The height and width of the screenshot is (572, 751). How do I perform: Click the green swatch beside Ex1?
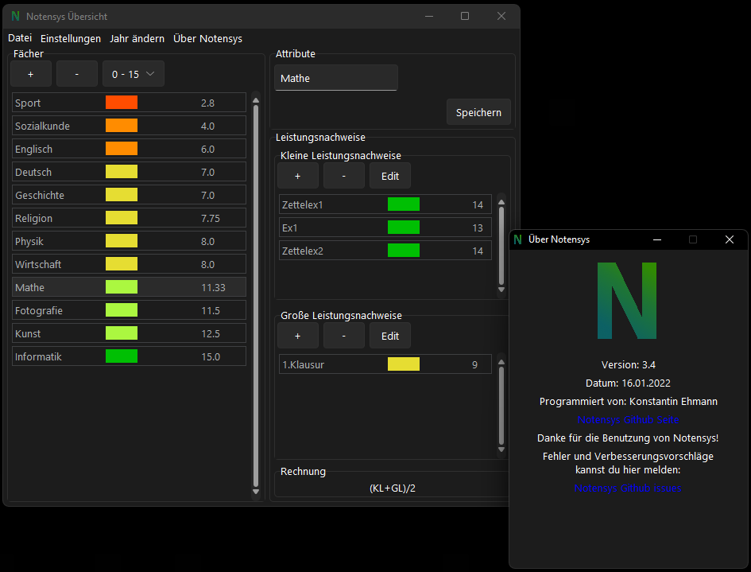tap(404, 228)
